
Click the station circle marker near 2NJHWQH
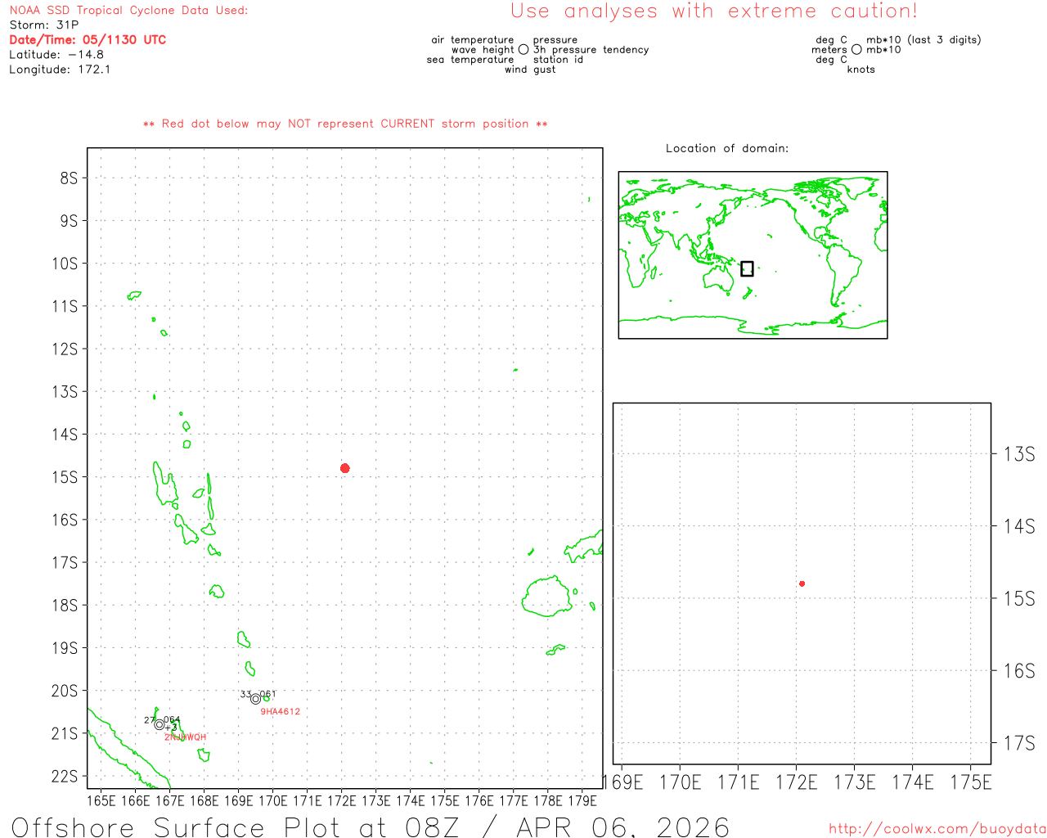[159, 724]
